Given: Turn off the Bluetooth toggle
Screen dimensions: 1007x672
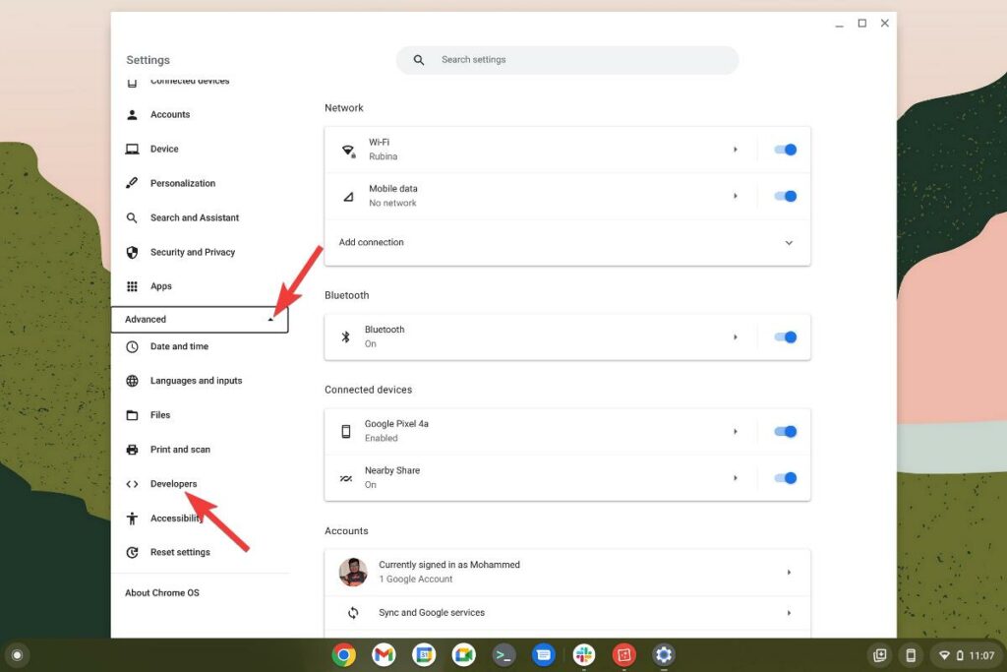Looking at the screenshot, I should (784, 336).
